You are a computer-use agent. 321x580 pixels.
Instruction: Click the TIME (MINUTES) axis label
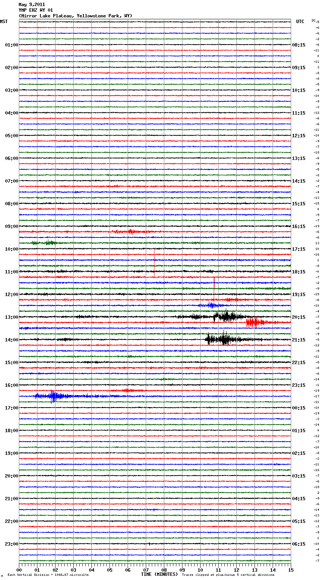point(159,574)
